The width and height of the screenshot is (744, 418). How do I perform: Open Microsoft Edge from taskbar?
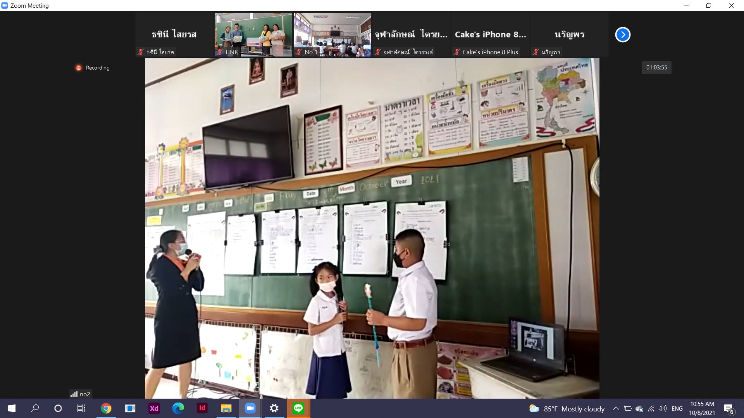click(x=178, y=408)
